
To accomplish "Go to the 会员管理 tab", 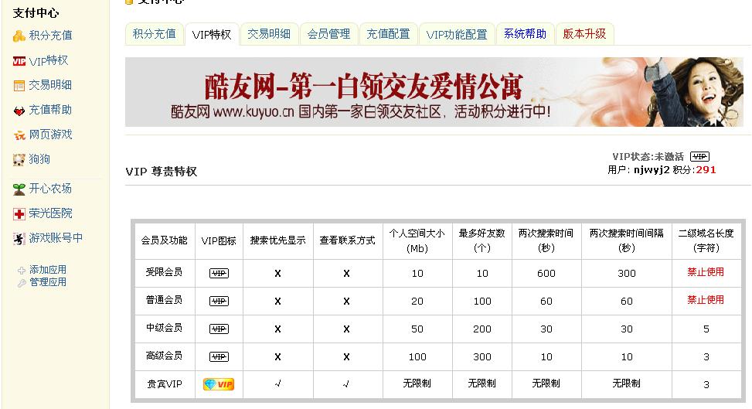I will [x=328, y=34].
